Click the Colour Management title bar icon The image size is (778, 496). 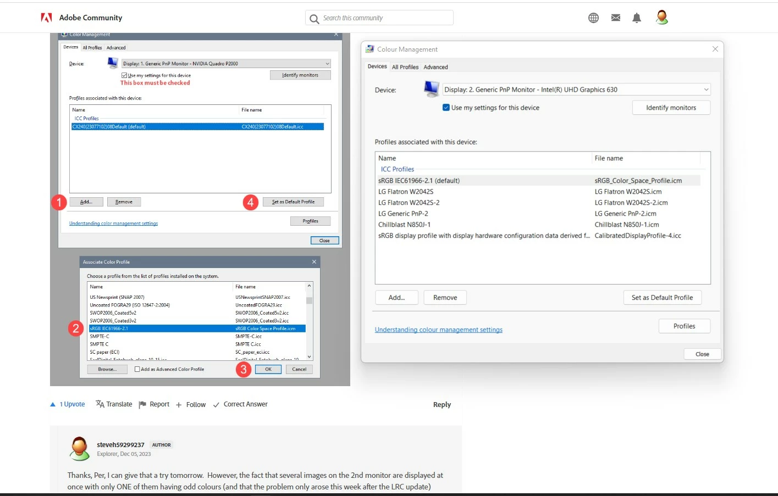[x=370, y=49]
